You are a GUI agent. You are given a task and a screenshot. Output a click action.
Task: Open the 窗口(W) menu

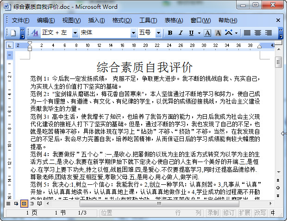pos(200,20)
